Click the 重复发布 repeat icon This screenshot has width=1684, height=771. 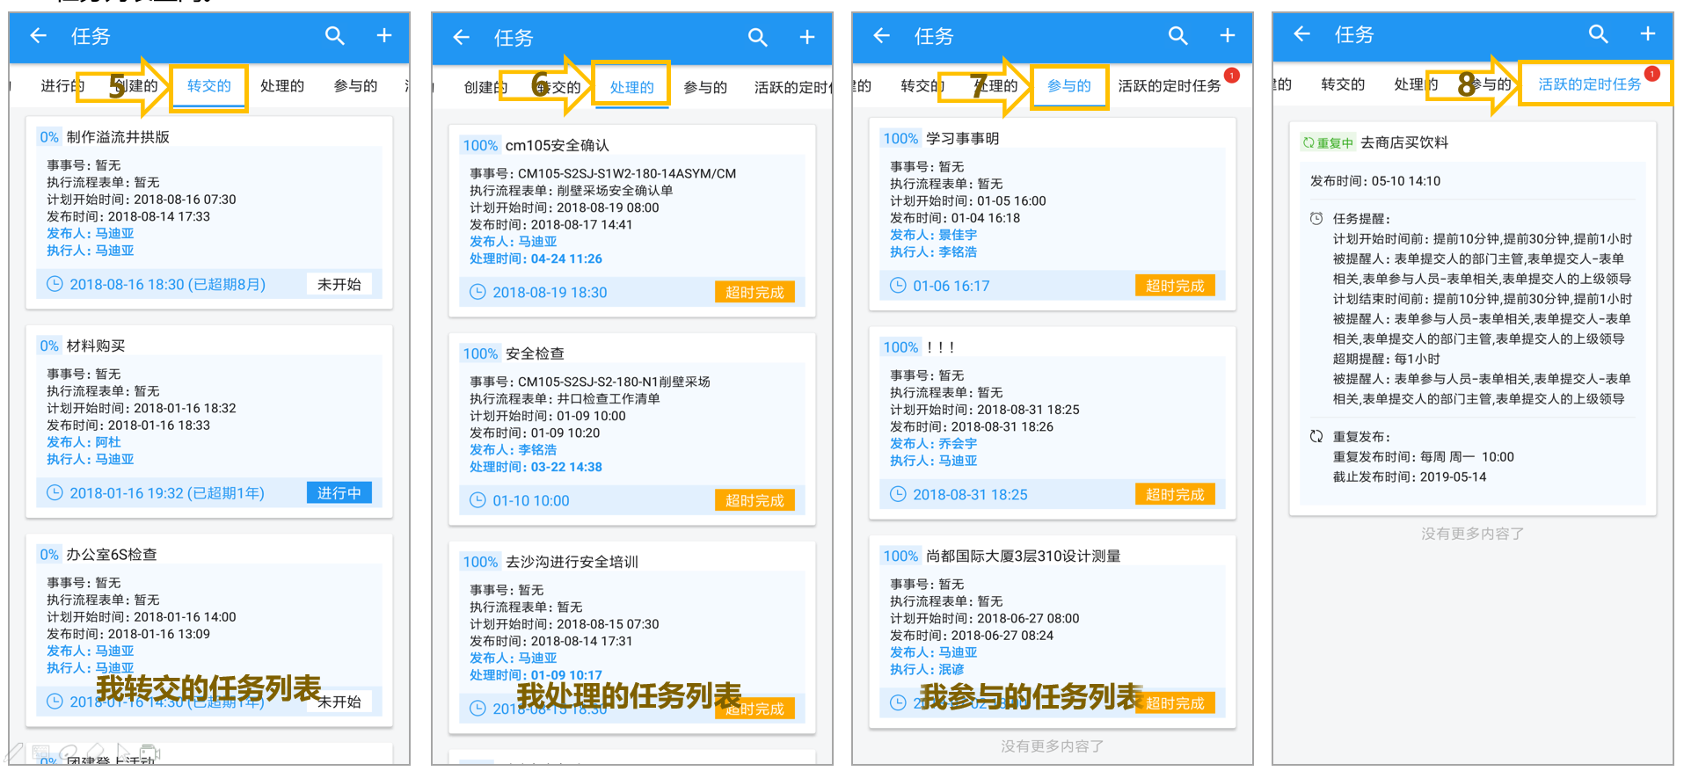coord(1316,436)
